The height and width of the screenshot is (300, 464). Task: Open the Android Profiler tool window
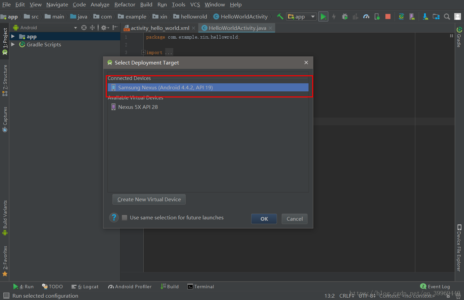click(x=130, y=287)
